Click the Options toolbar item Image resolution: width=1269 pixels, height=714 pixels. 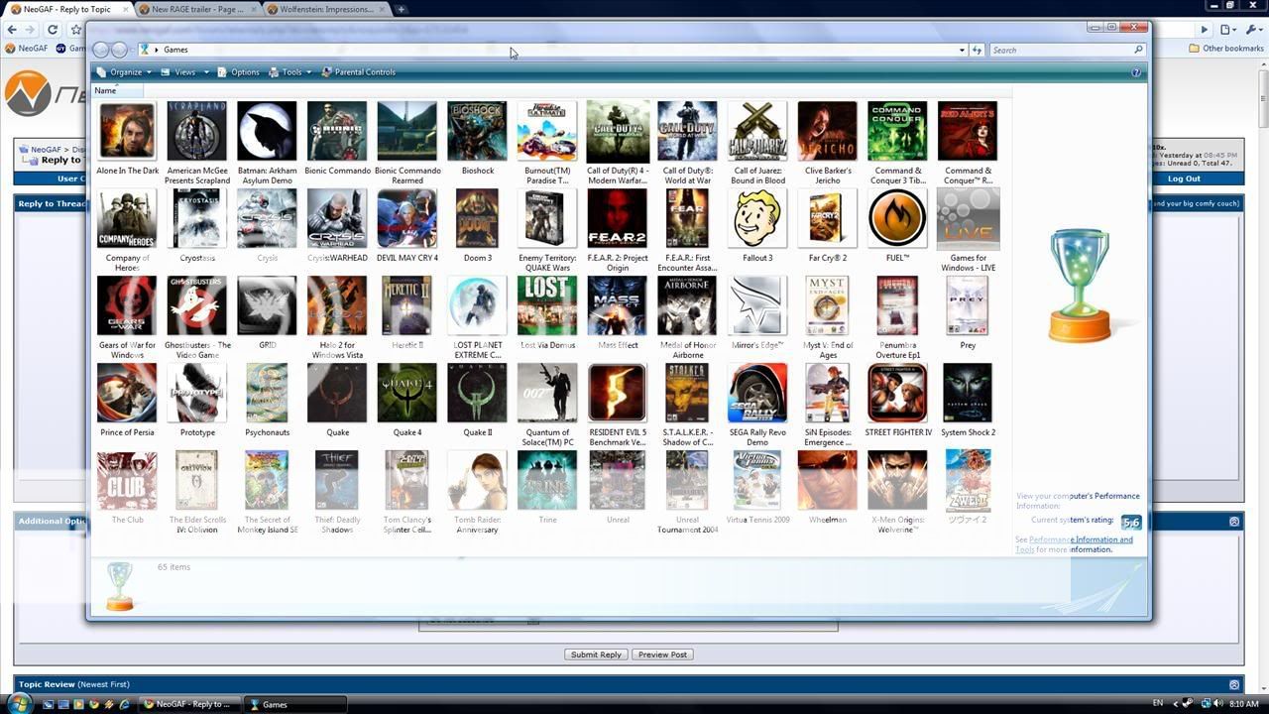click(245, 72)
